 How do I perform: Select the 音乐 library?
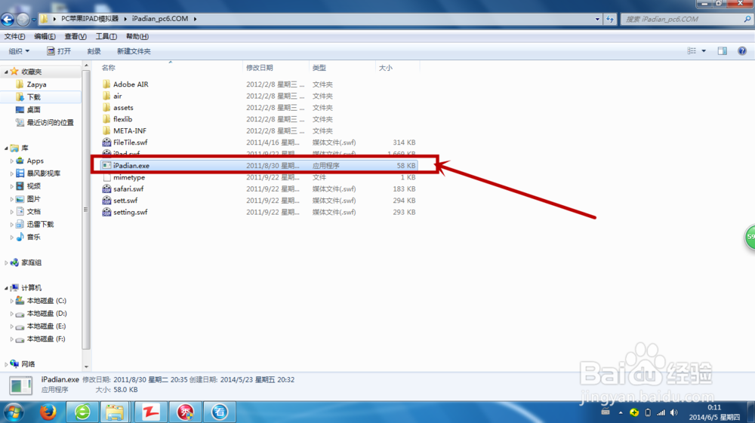point(34,237)
